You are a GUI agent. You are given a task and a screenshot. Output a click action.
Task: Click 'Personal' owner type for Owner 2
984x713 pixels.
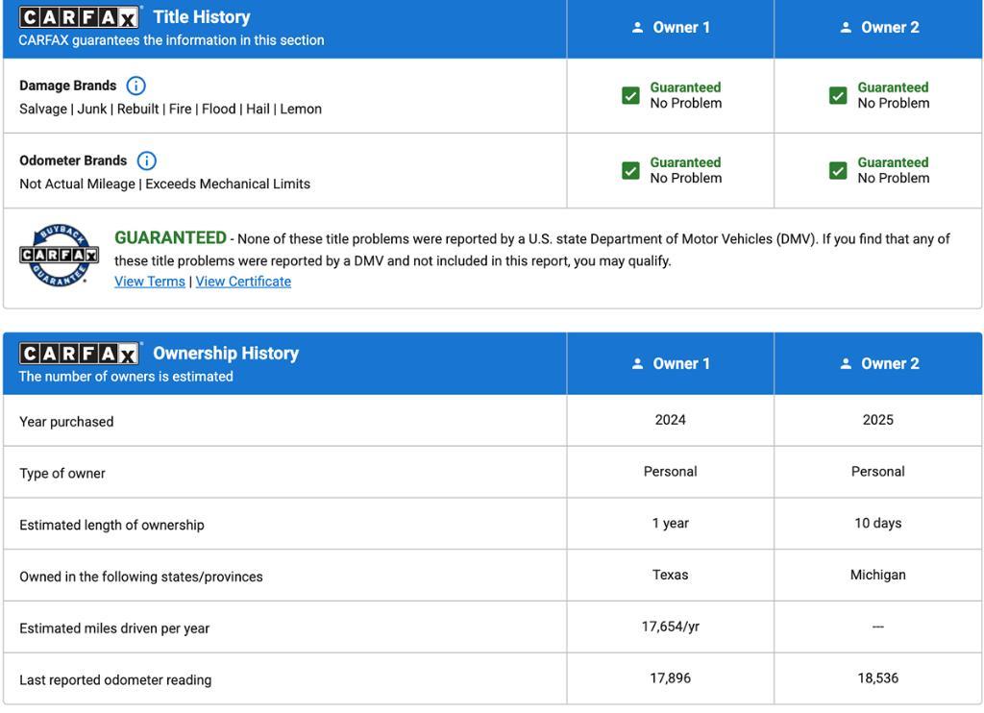click(878, 472)
